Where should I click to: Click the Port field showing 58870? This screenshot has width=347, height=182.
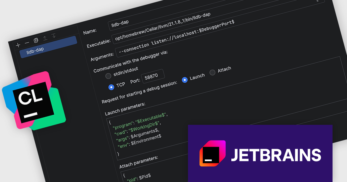[x=153, y=77]
